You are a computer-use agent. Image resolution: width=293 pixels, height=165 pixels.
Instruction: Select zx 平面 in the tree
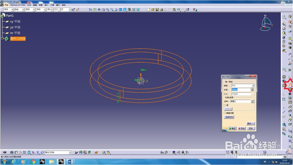[x=15, y=33]
